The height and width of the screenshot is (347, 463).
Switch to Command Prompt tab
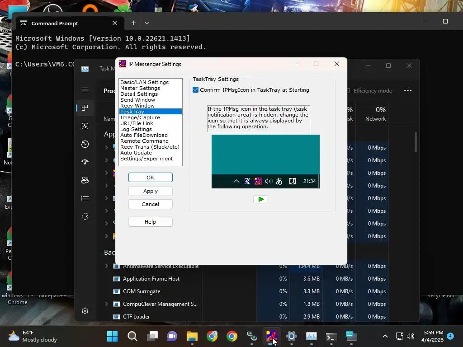[x=70, y=23]
